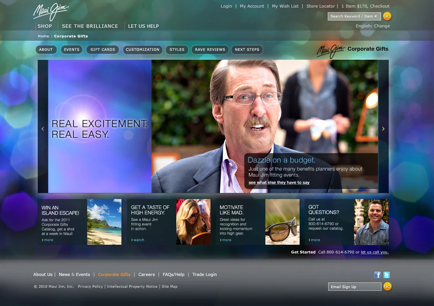Open FAQs/Help footer link
434x306 pixels.
pyautogui.click(x=174, y=274)
